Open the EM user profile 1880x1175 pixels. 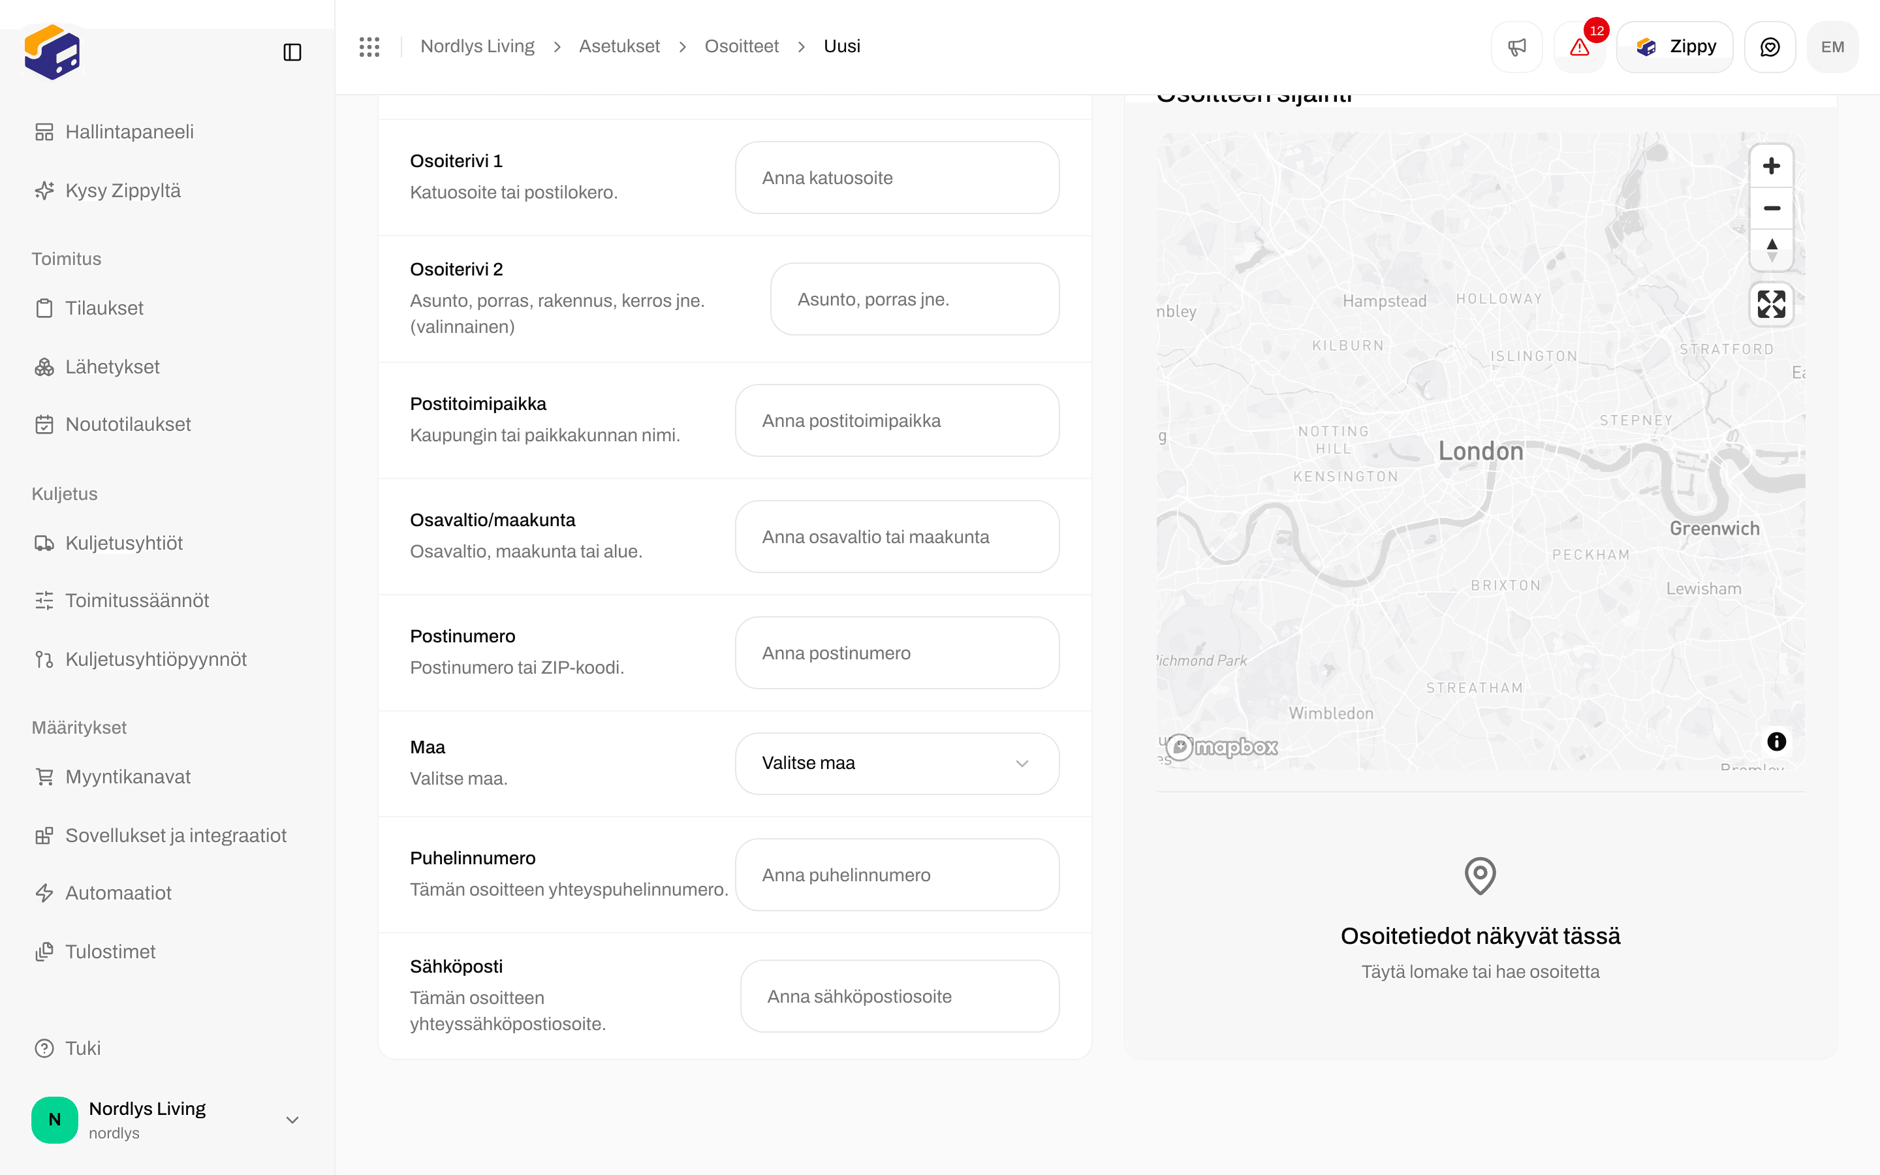pos(1832,46)
